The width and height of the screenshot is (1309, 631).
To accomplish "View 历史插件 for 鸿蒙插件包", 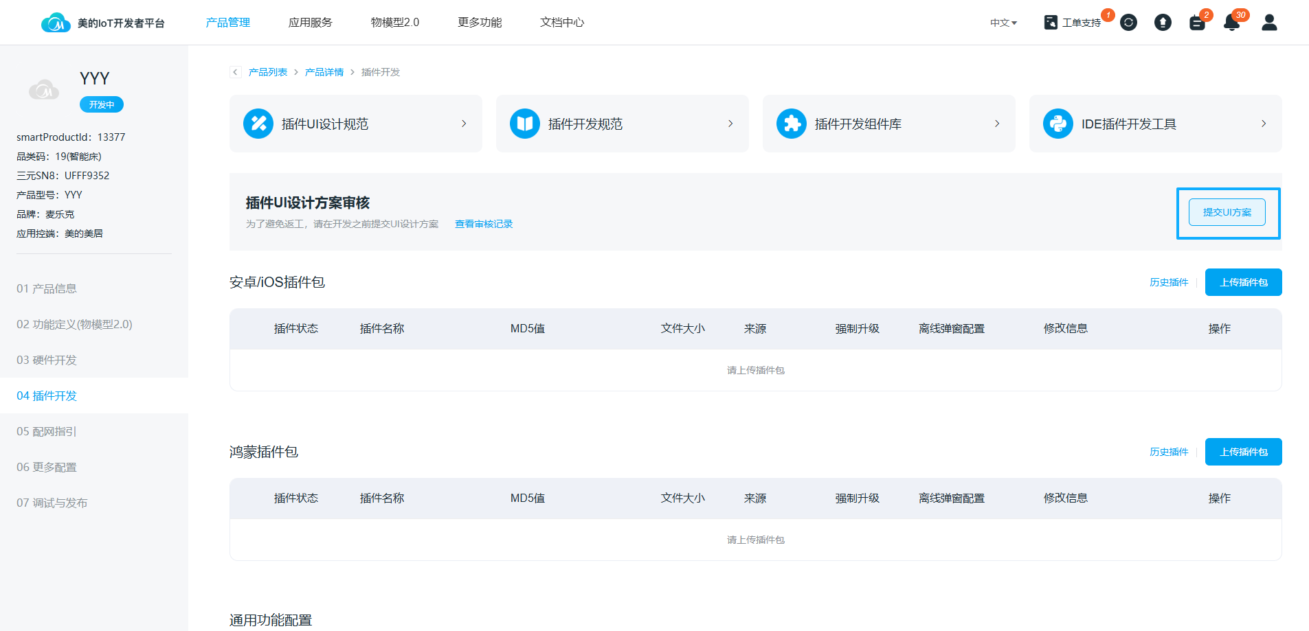I will [1168, 452].
